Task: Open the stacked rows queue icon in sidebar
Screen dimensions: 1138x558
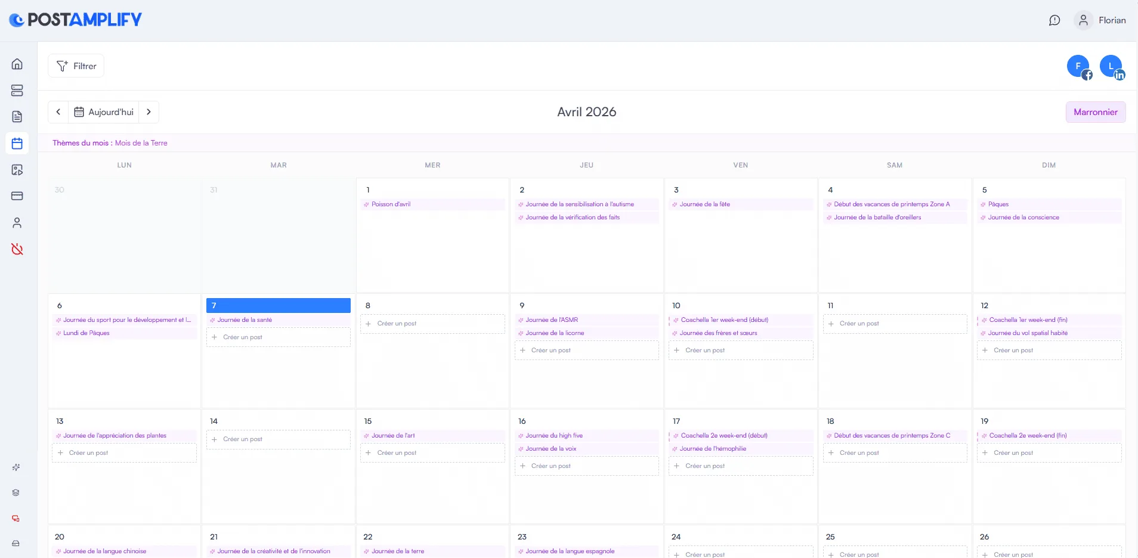Action: [17, 91]
